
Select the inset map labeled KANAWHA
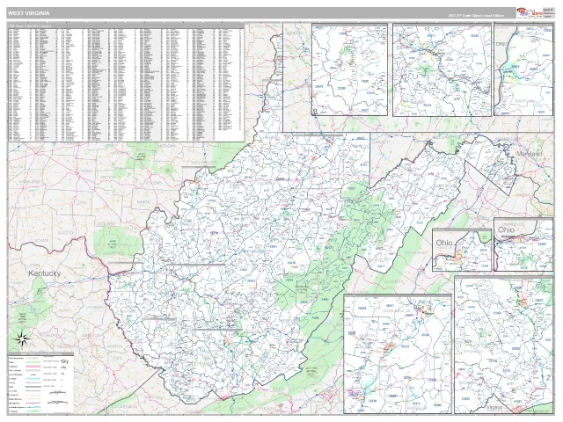(442, 69)
